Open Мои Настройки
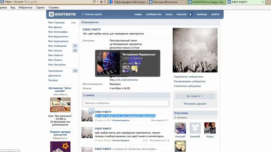 57,65
